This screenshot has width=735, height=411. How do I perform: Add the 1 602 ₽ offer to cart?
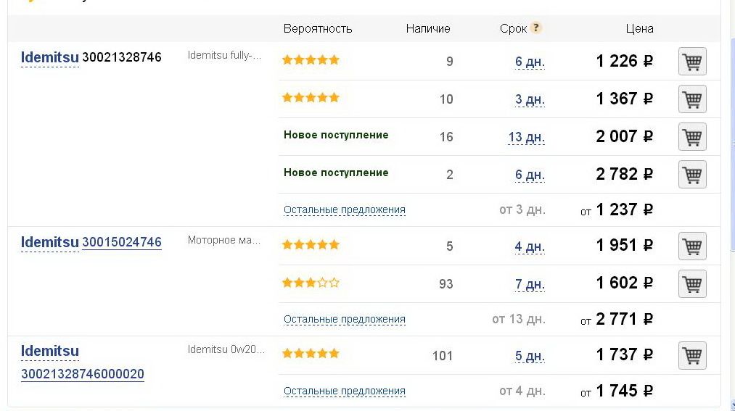click(x=692, y=283)
